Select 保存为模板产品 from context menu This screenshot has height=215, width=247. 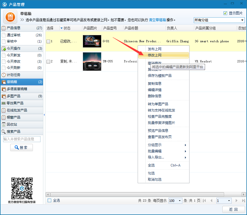159,76
